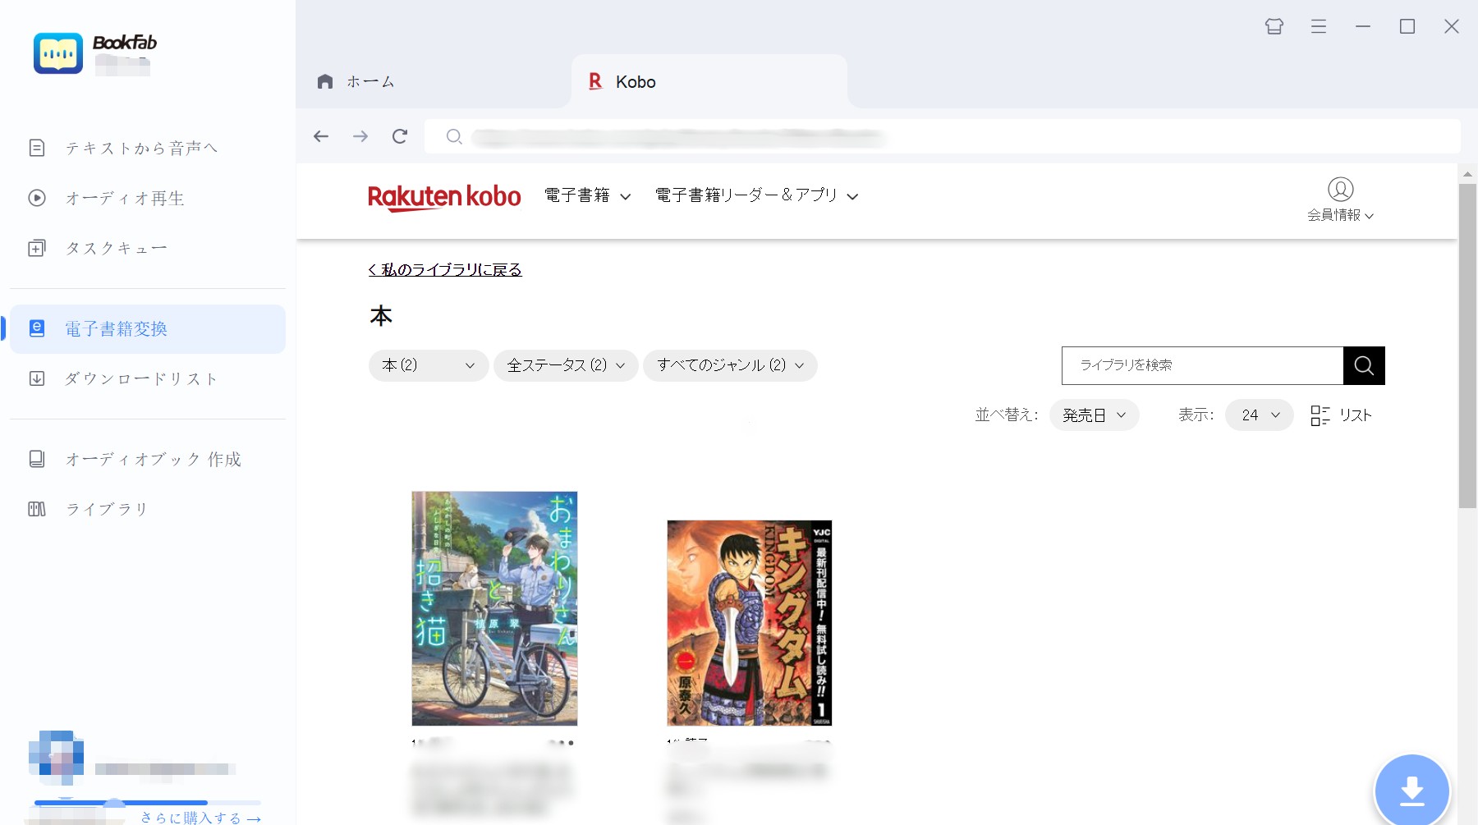
Task: Click the ライブラリ shelf icon
Action: (37, 509)
